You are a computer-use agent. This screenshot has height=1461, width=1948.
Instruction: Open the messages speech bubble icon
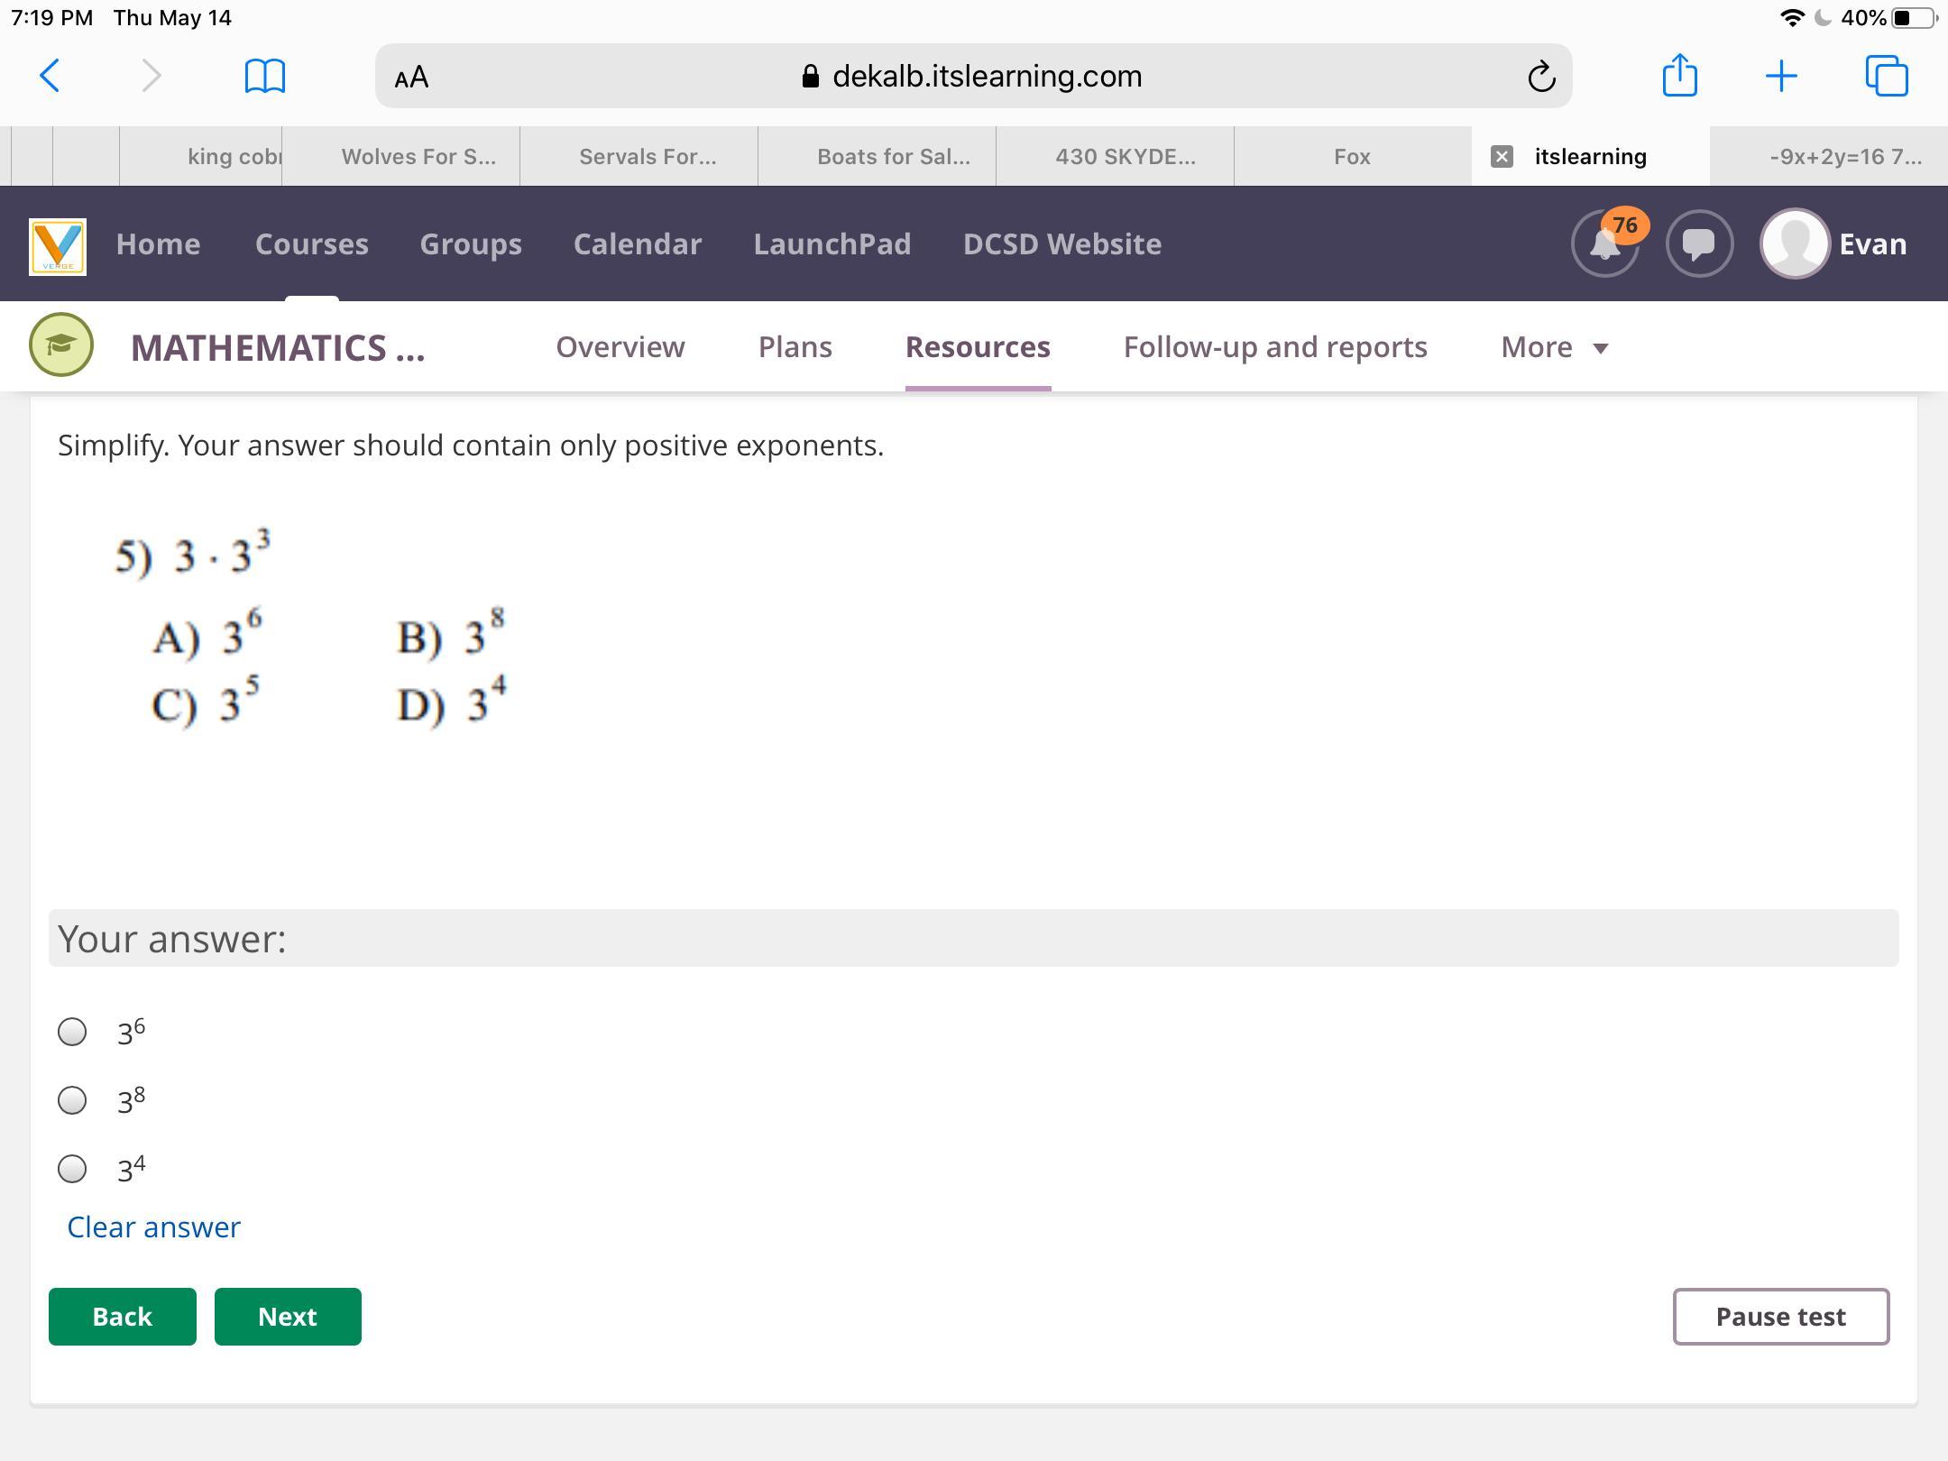1699,243
